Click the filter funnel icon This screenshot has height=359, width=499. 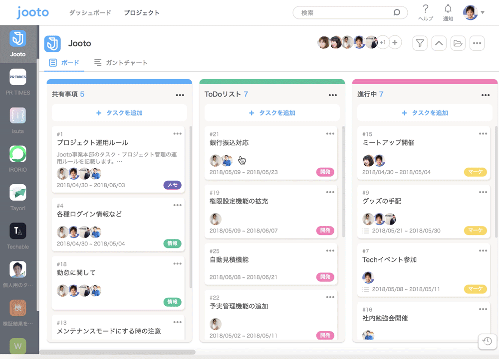coord(420,43)
